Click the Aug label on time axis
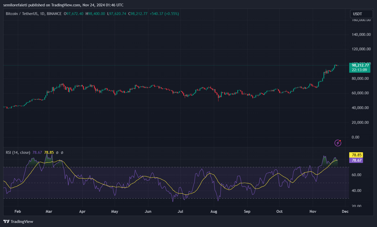The width and height of the screenshot is (377, 227). (x=214, y=211)
